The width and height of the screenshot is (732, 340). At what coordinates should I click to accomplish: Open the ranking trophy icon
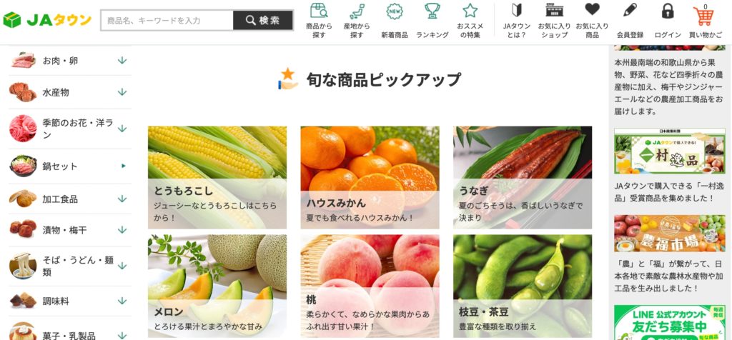pyautogui.click(x=432, y=10)
